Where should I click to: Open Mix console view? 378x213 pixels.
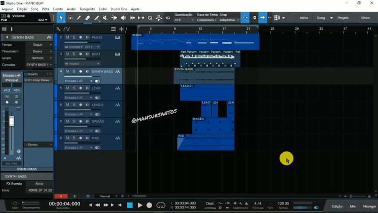click(x=353, y=206)
